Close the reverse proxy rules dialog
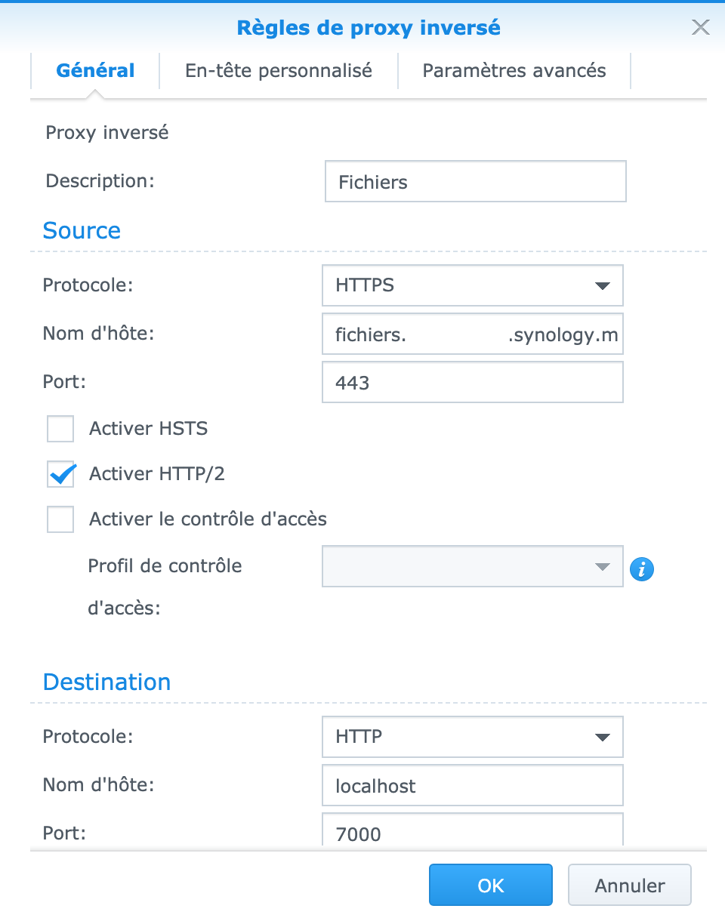The height and width of the screenshot is (918, 725). point(700,28)
